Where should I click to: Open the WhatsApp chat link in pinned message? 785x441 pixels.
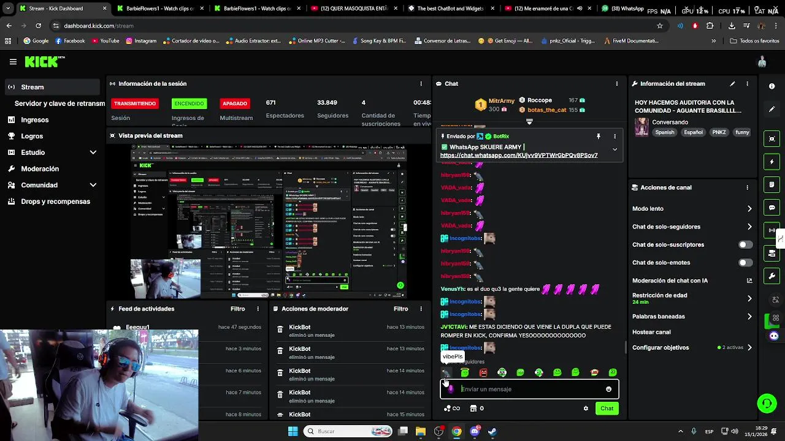(519, 156)
